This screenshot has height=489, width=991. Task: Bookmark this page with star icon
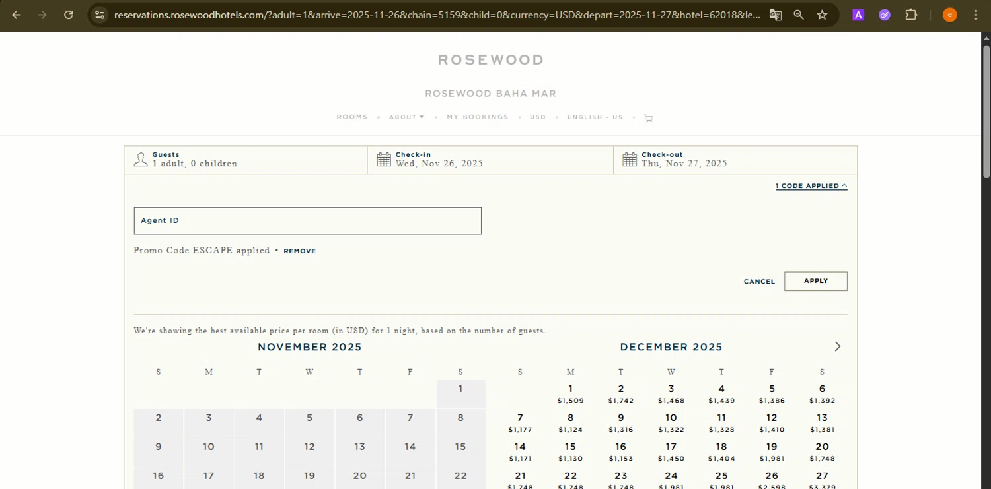pos(823,15)
